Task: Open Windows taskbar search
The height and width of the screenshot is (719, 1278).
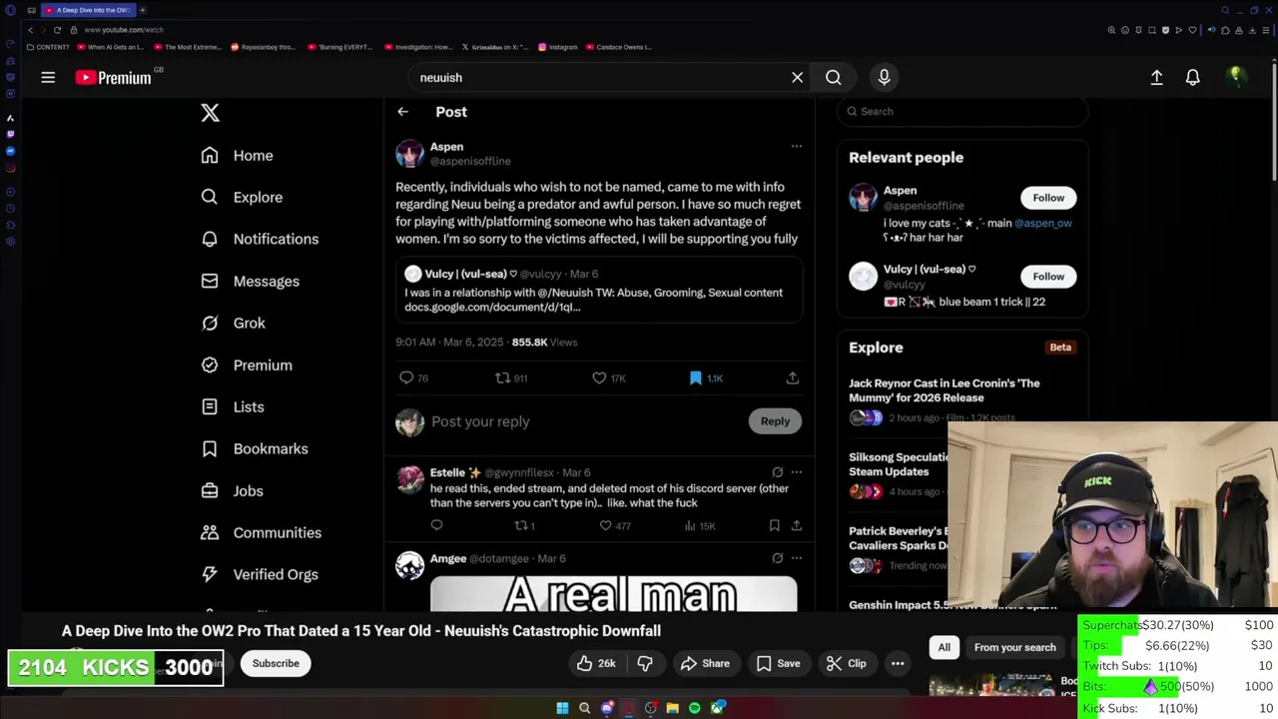Action: point(584,708)
